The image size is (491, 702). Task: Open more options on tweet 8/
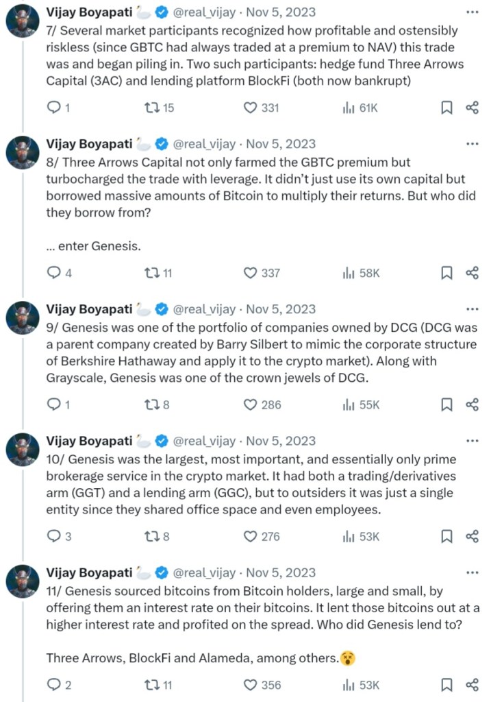[472, 144]
